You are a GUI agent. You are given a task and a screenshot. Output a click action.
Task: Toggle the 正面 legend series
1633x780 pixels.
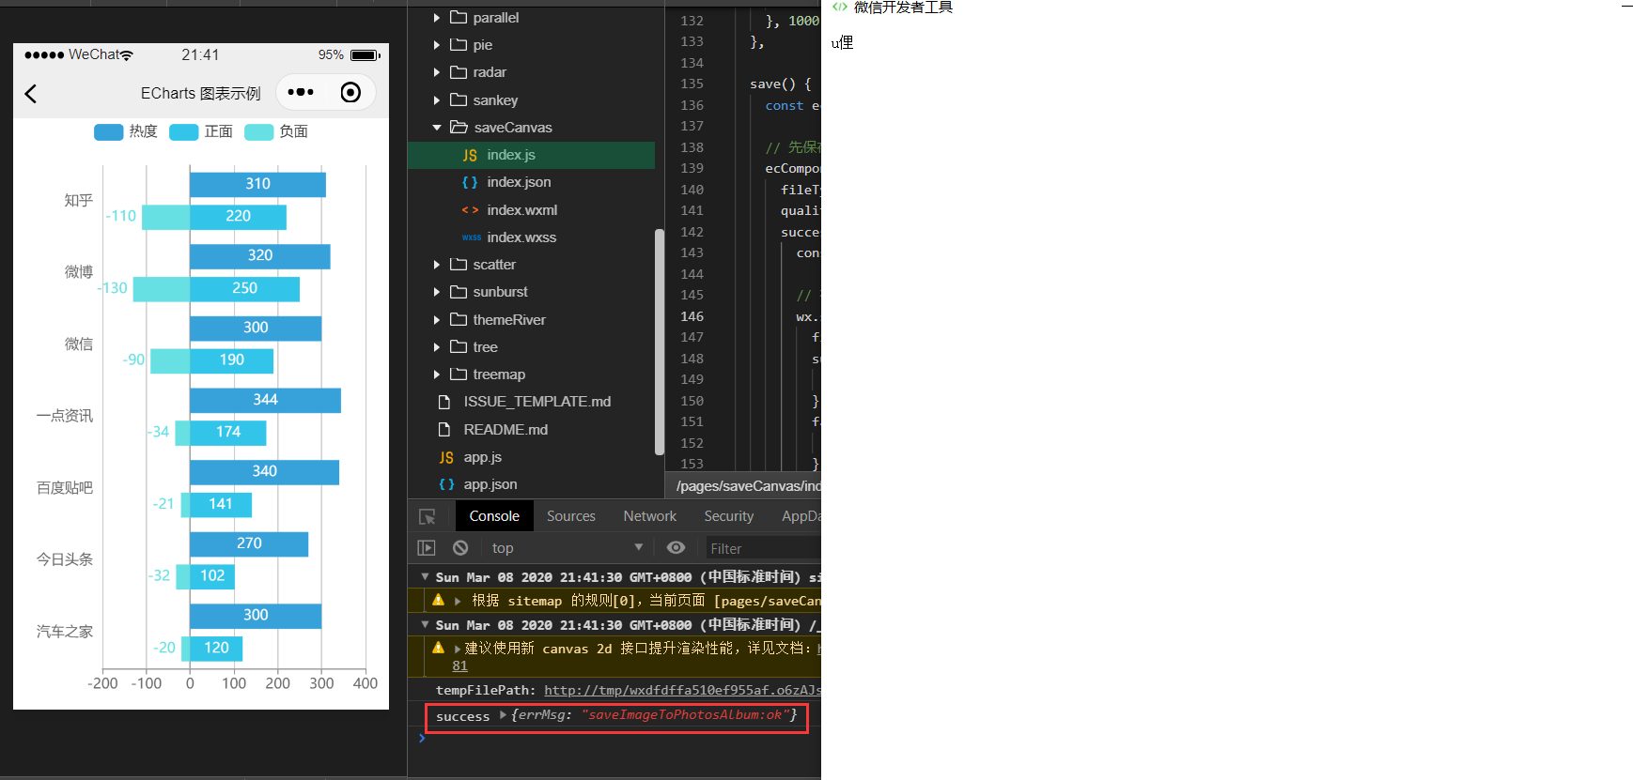click(x=201, y=131)
